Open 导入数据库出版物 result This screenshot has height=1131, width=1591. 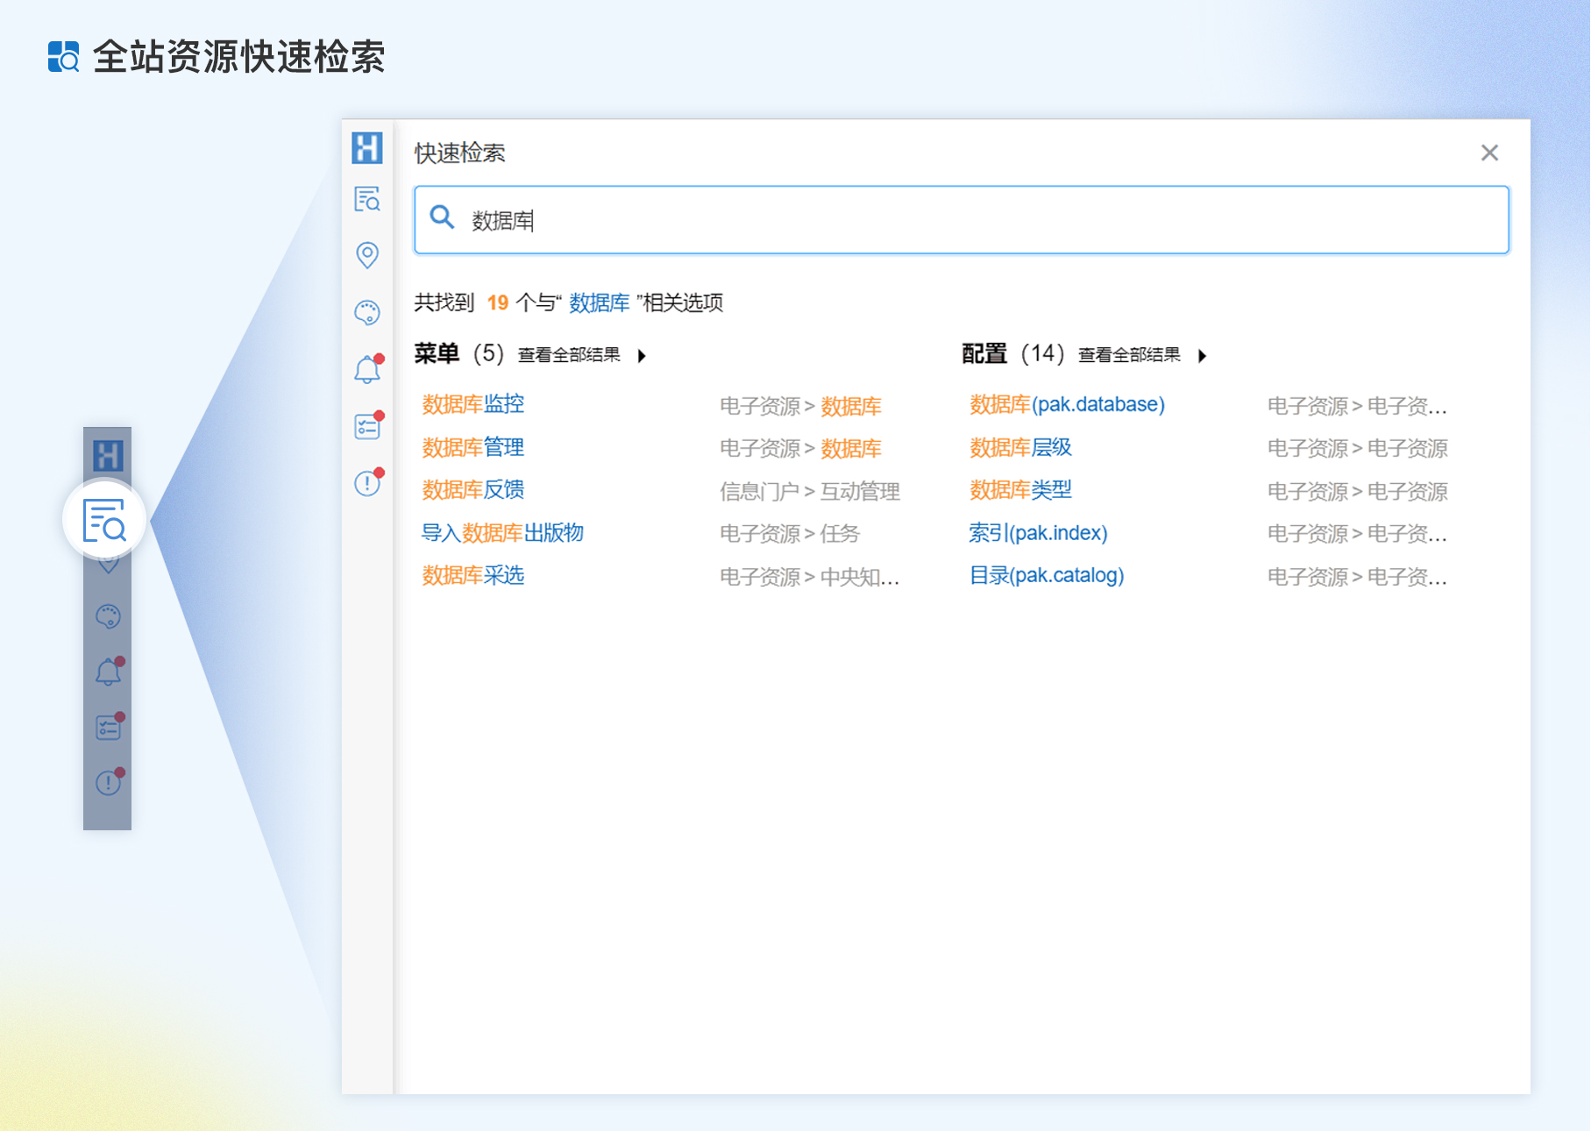click(502, 533)
